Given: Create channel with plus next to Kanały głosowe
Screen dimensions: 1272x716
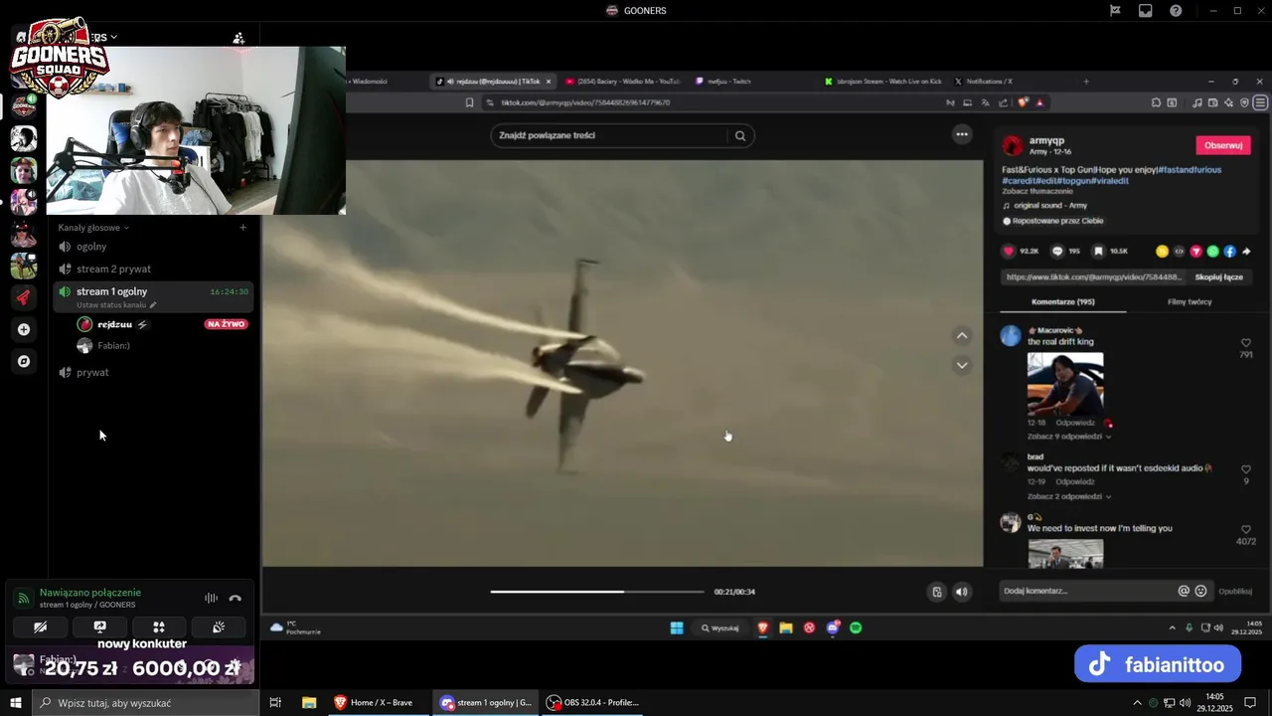Looking at the screenshot, I should click(242, 228).
